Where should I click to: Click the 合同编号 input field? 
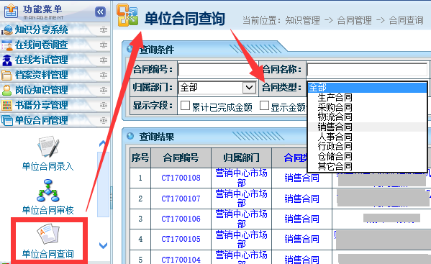coord(217,70)
